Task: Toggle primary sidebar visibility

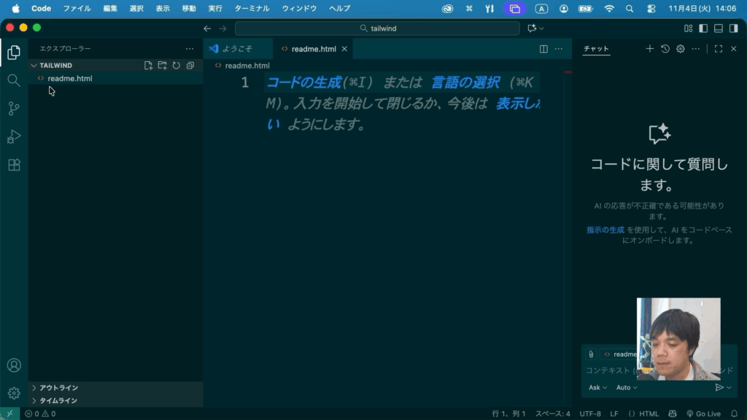Action: (703, 28)
